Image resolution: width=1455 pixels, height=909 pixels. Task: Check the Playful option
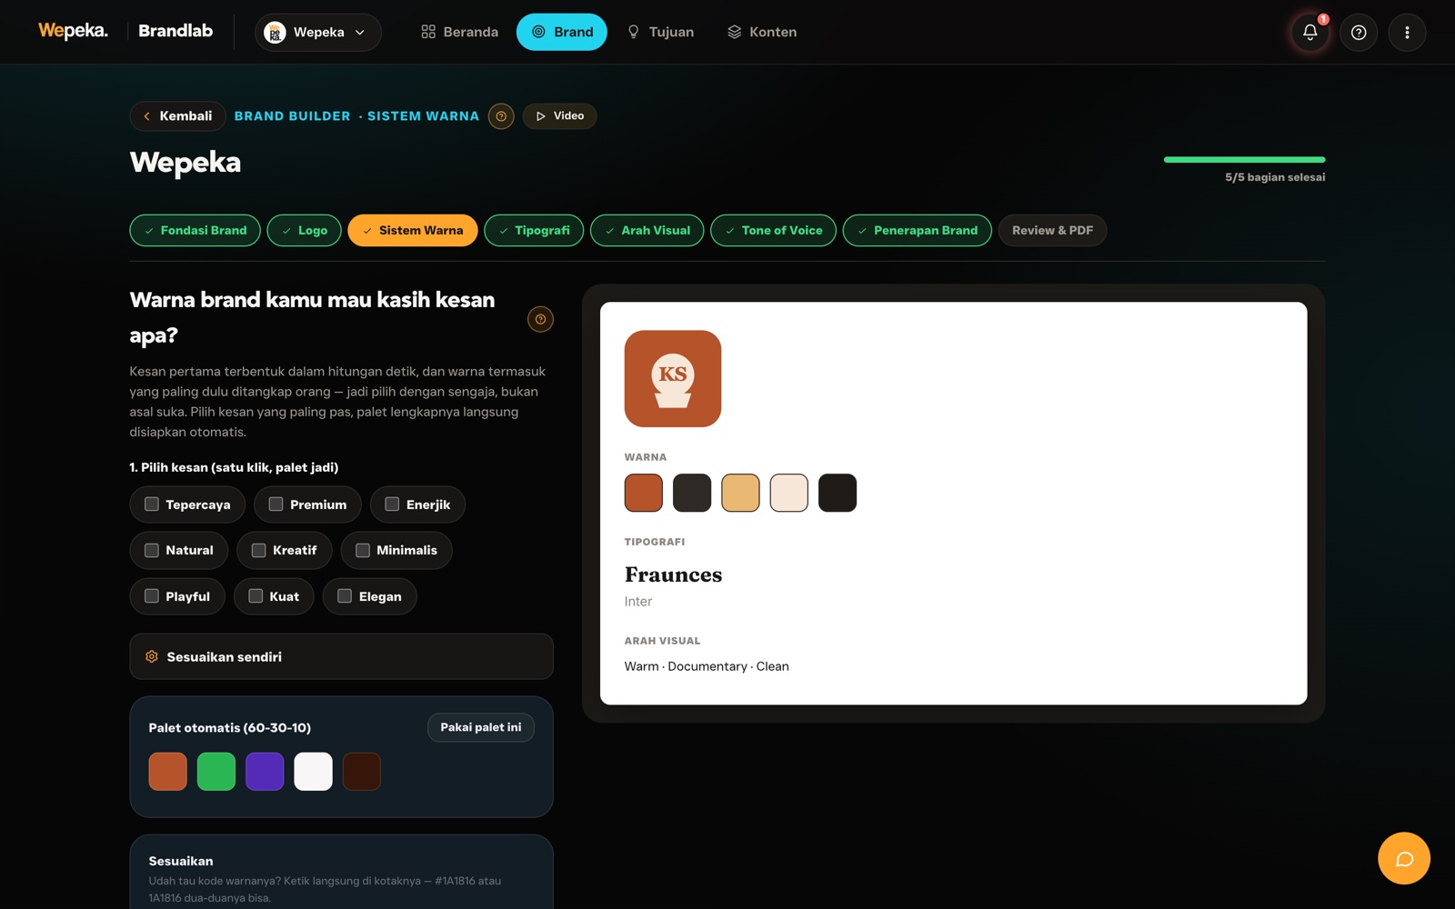pyautogui.click(x=177, y=596)
